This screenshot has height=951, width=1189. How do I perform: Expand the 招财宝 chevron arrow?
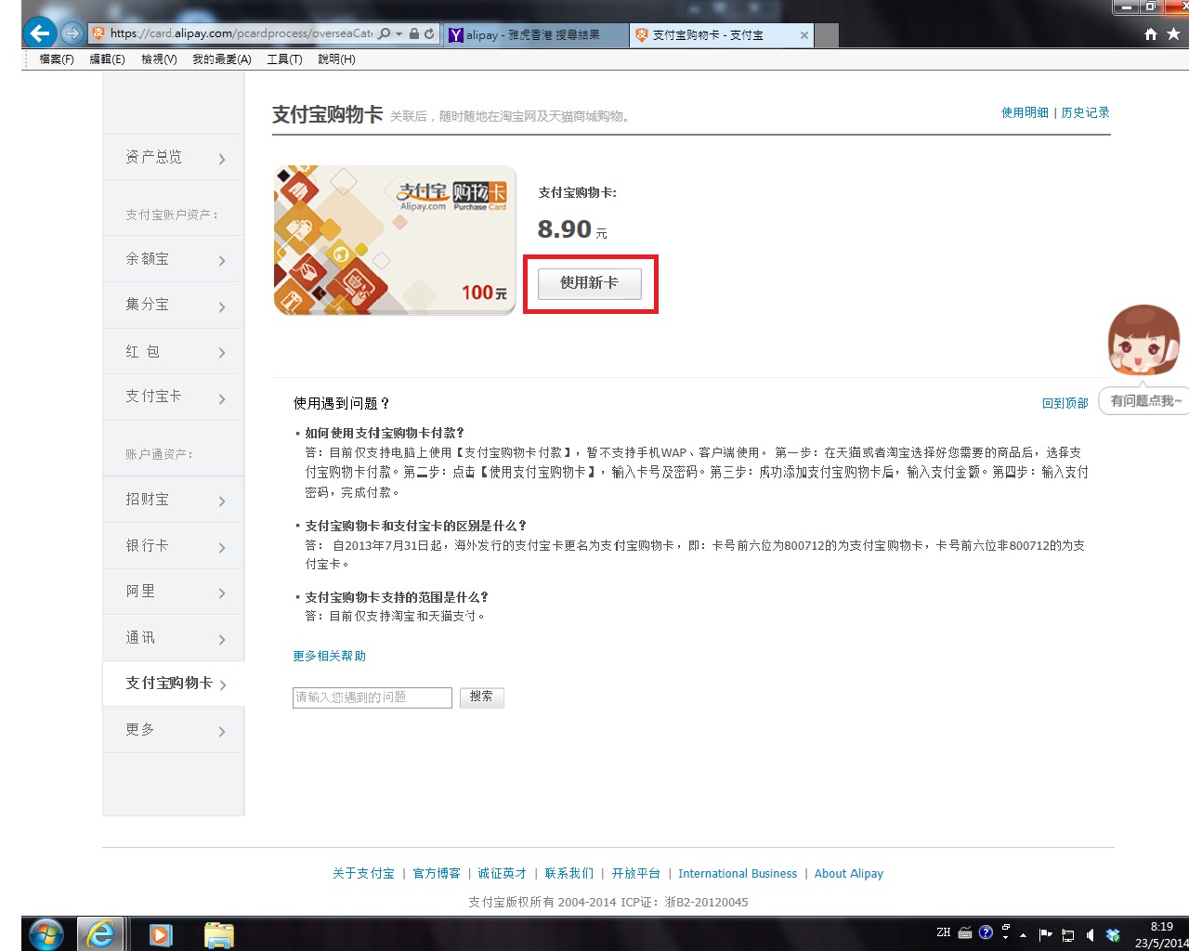222,502
